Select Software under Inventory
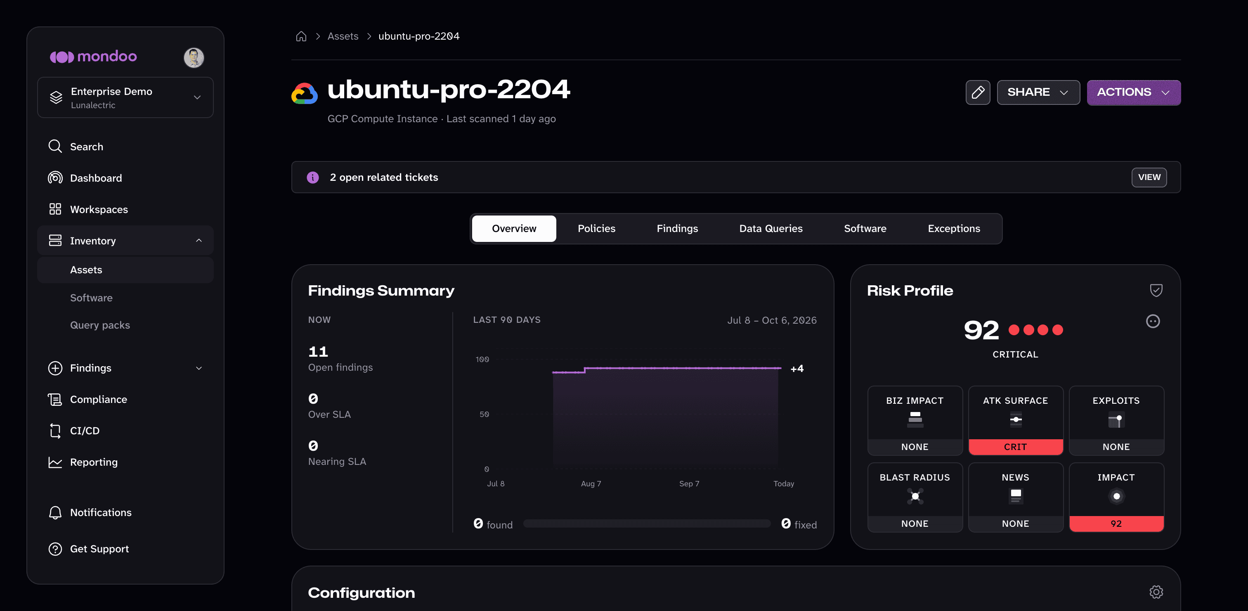 pyautogui.click(x=125, y=298)
